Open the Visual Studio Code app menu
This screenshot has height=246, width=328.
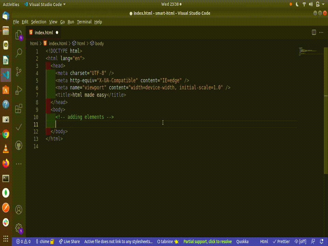tap(45, 4)
